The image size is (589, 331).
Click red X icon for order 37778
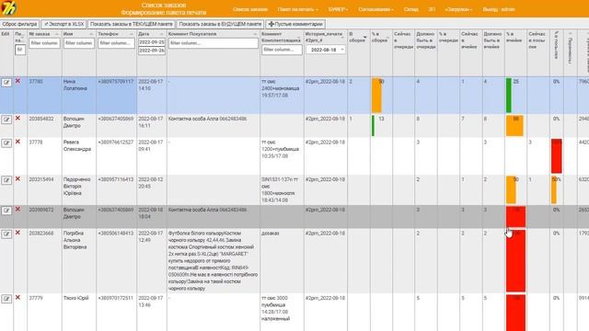pos(17,142)
